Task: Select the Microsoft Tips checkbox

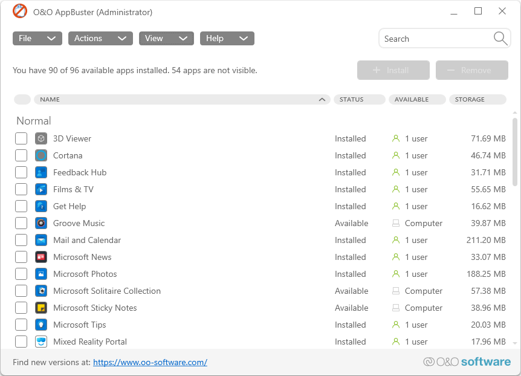Action: pos(21,325)
